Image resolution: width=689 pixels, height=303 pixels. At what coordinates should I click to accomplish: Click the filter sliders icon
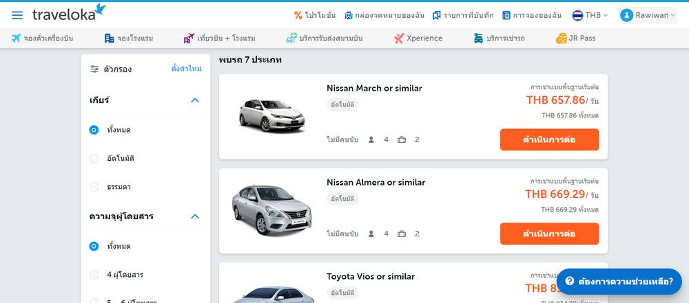coord(94,69)
